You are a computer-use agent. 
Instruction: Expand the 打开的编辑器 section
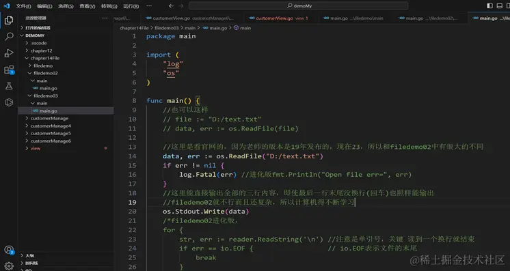coord(66,28)
